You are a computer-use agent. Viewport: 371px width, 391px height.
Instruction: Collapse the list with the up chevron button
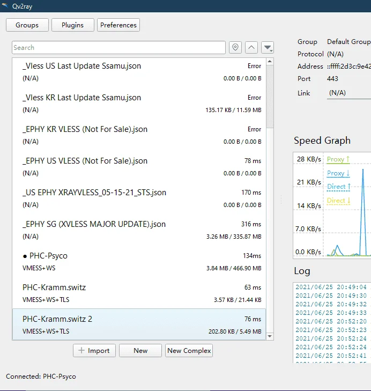pyautogui.click(x=251, y=47)
